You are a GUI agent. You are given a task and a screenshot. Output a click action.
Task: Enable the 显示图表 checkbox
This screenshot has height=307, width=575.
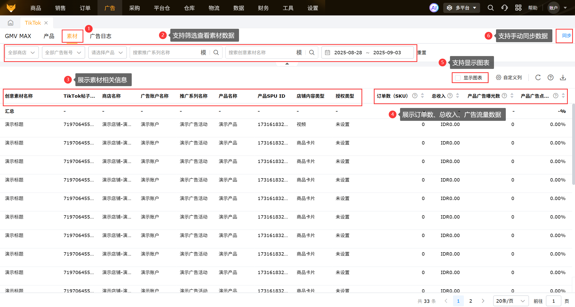(x=458, y=78)
